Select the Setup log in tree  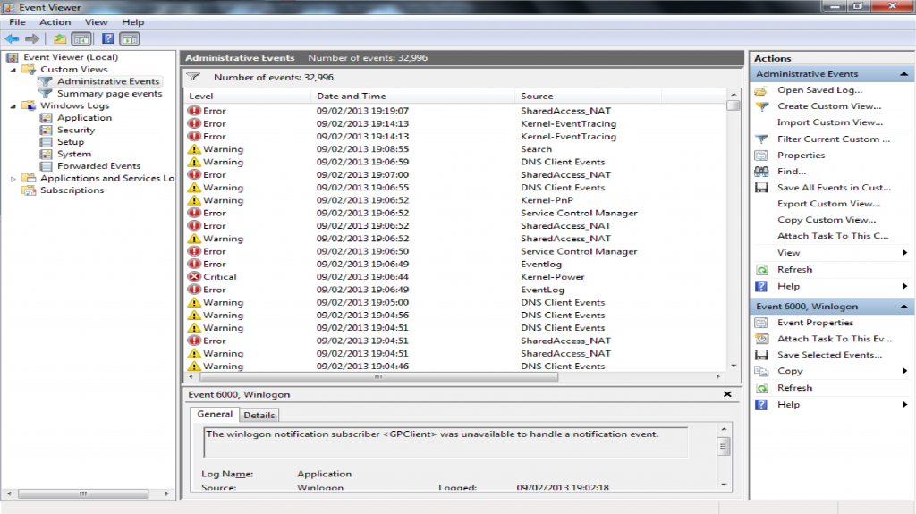(x=71, y=142)
